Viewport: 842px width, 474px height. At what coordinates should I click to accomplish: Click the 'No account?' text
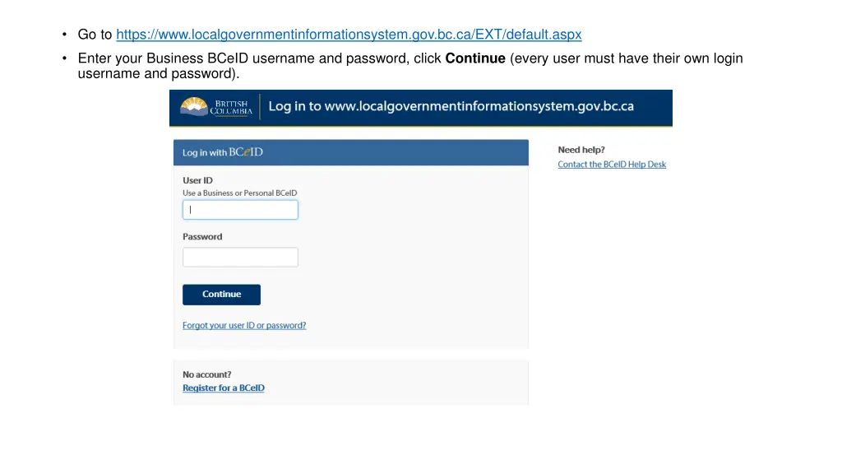[x=206, y=374]
